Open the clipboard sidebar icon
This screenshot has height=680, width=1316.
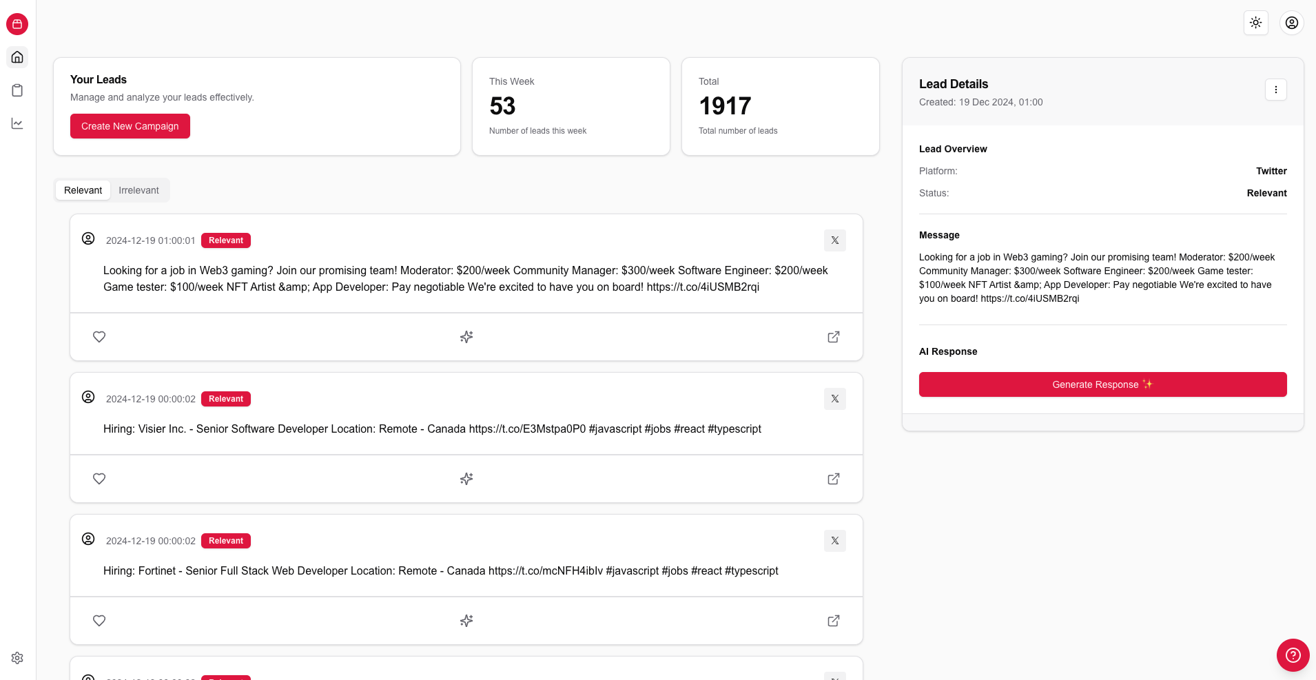pos(17,90)
